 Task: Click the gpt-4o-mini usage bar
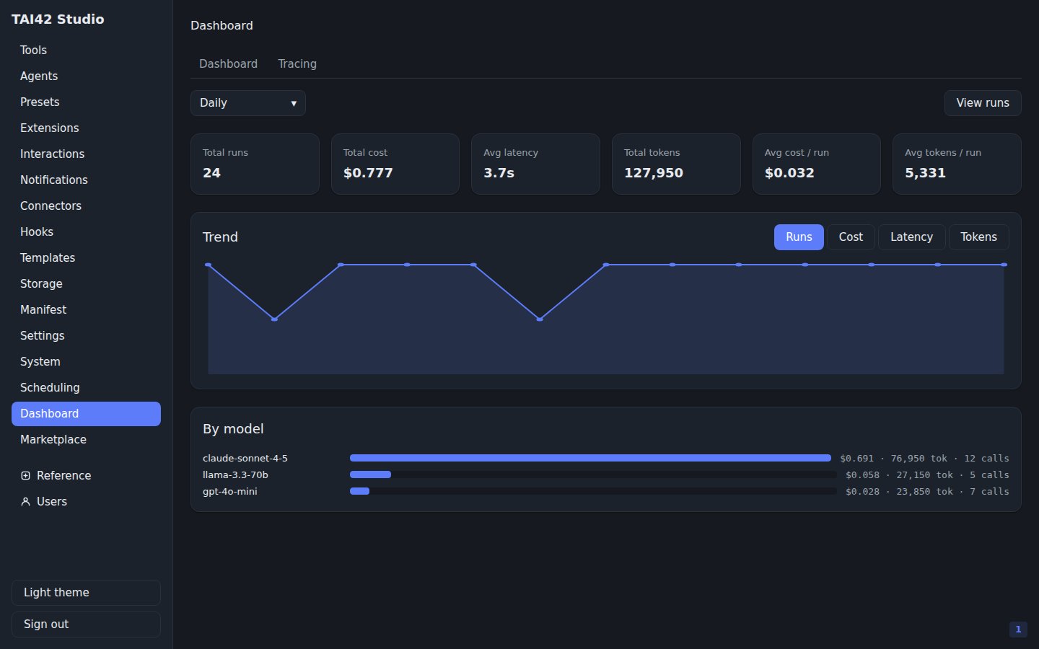[x=593, y=491]
